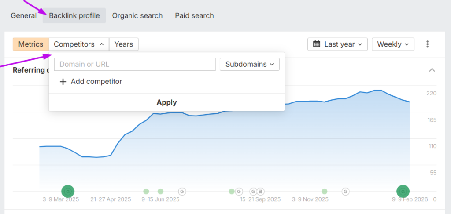Image resolution: width=451 pixels, height=214 pixels.
Task: Click the outlined G marker near June 2025
Action: 182,191
